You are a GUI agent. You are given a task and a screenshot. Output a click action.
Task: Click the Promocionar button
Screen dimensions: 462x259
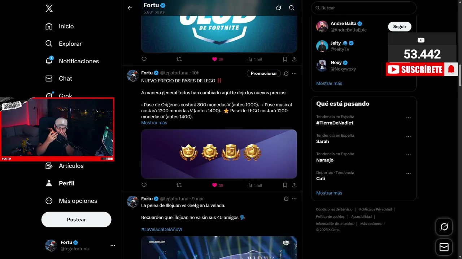264,73
